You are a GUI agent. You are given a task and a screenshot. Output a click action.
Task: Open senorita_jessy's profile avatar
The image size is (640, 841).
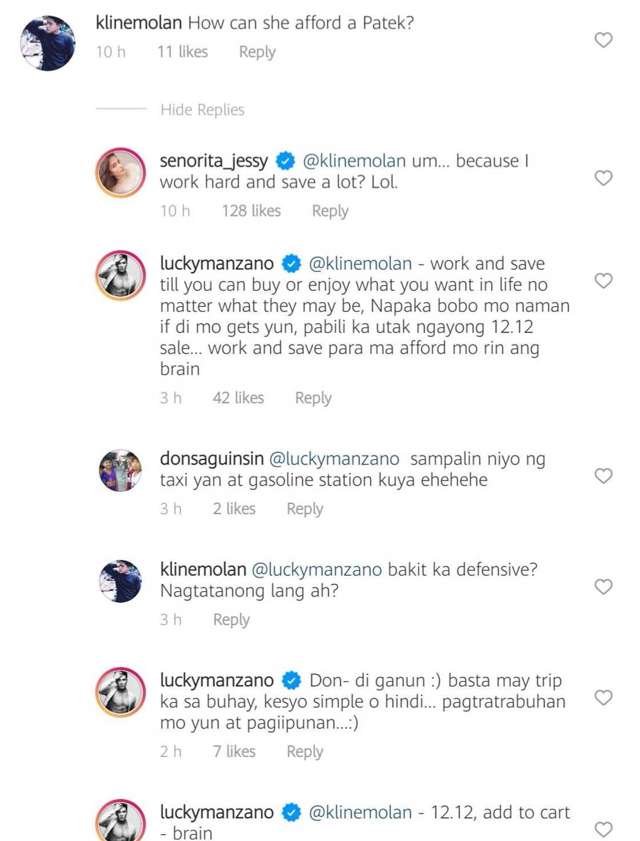121,173
